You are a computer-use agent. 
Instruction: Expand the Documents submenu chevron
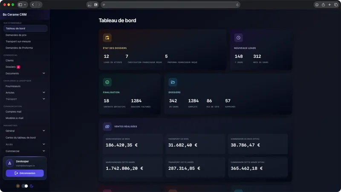pos(44,73)
